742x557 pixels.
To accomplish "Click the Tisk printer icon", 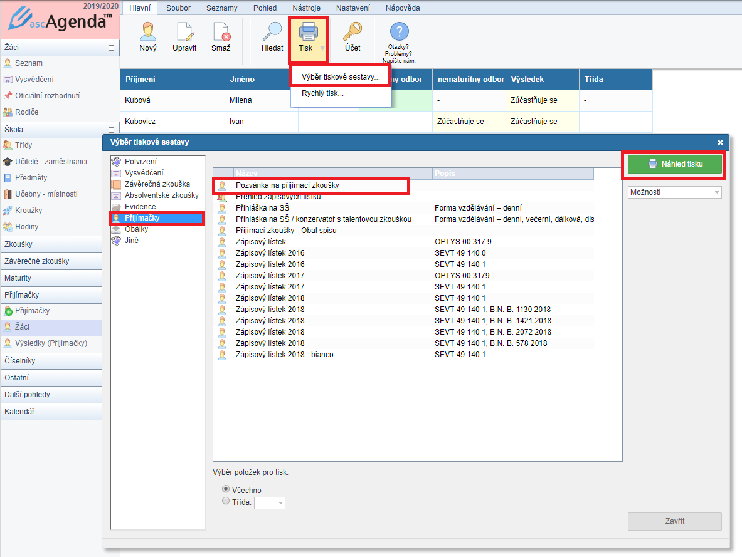I will click(x=308, y=33).
